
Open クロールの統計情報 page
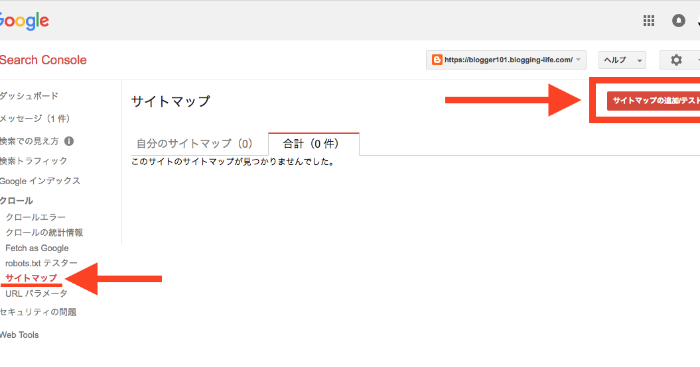tap(44, 233)
